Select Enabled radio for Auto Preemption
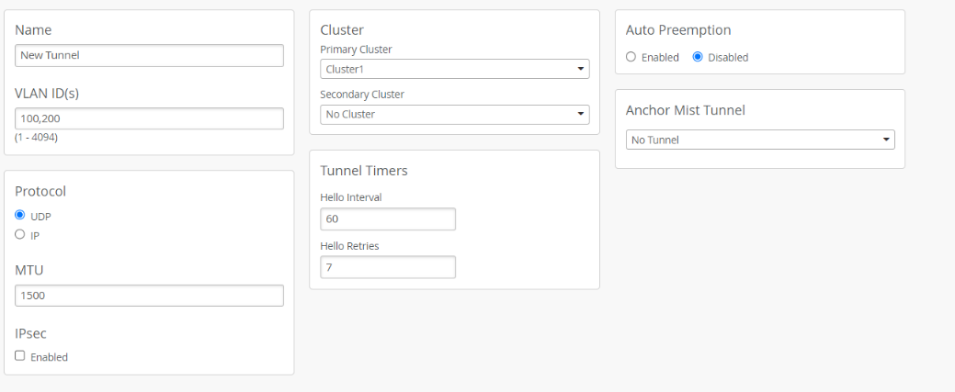The image size is (955, 392). tap(631, 57)
